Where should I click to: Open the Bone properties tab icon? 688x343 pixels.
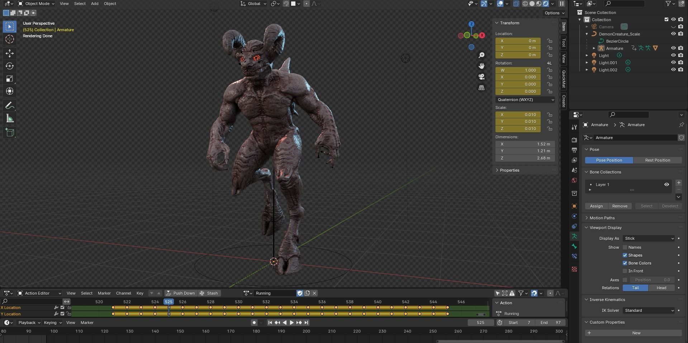coord(574,246)
